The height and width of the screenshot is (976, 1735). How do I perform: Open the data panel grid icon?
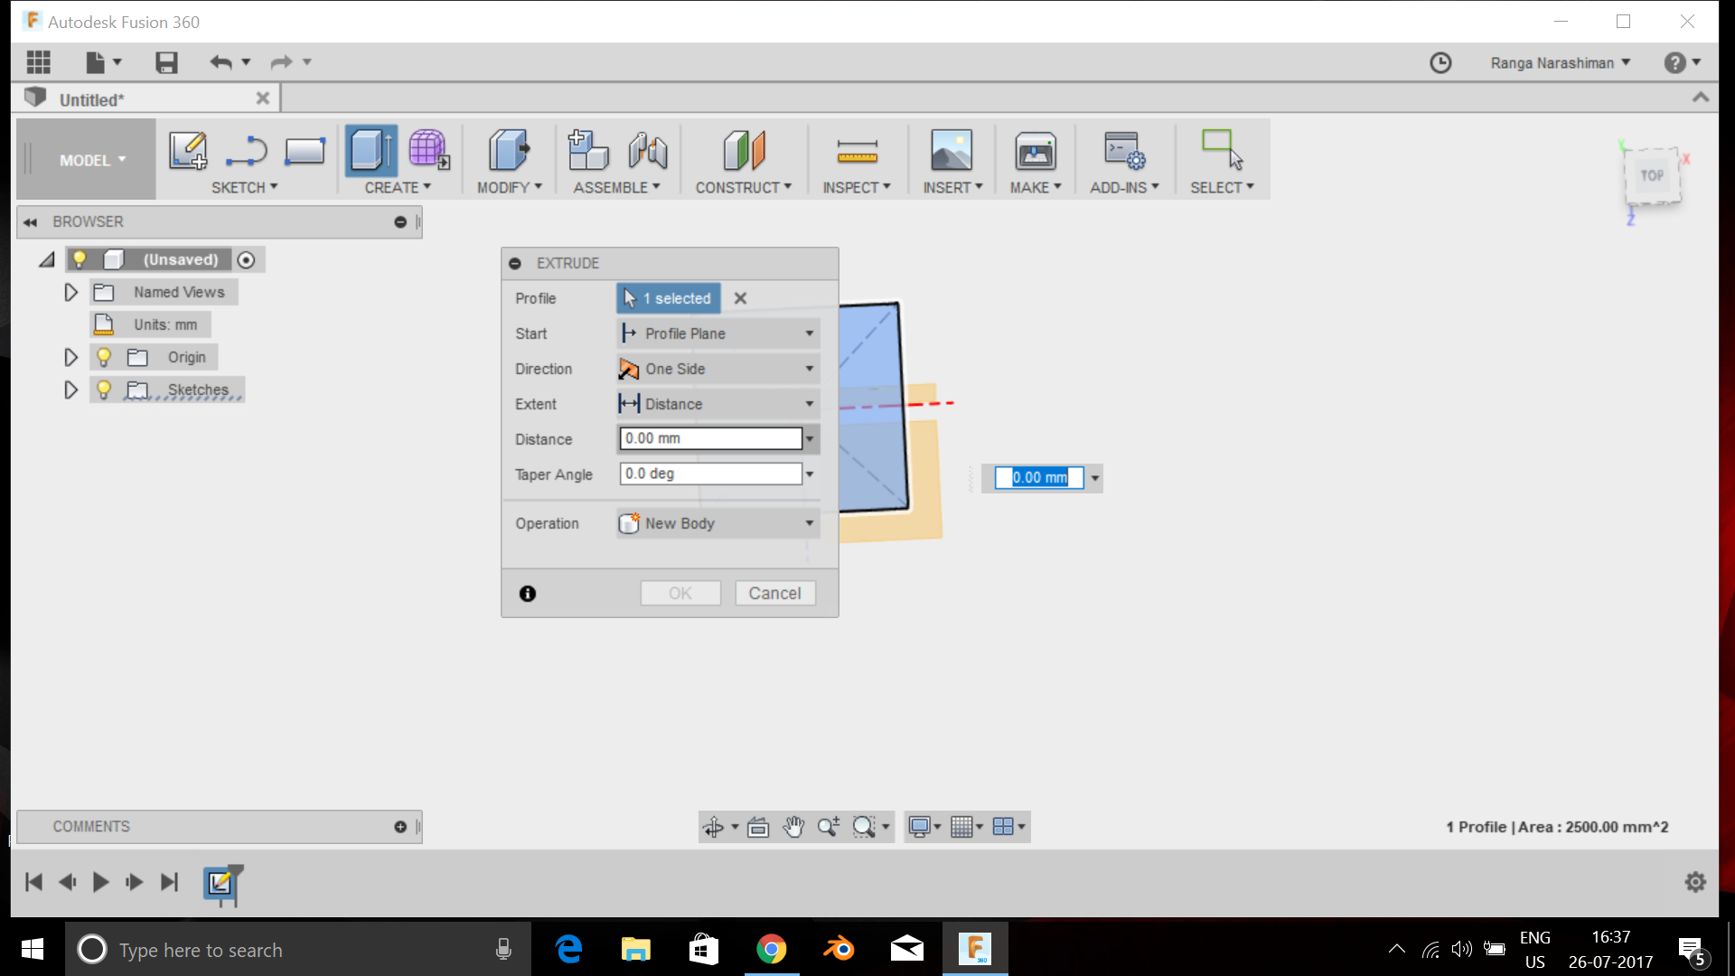click(x=39, y=62)
